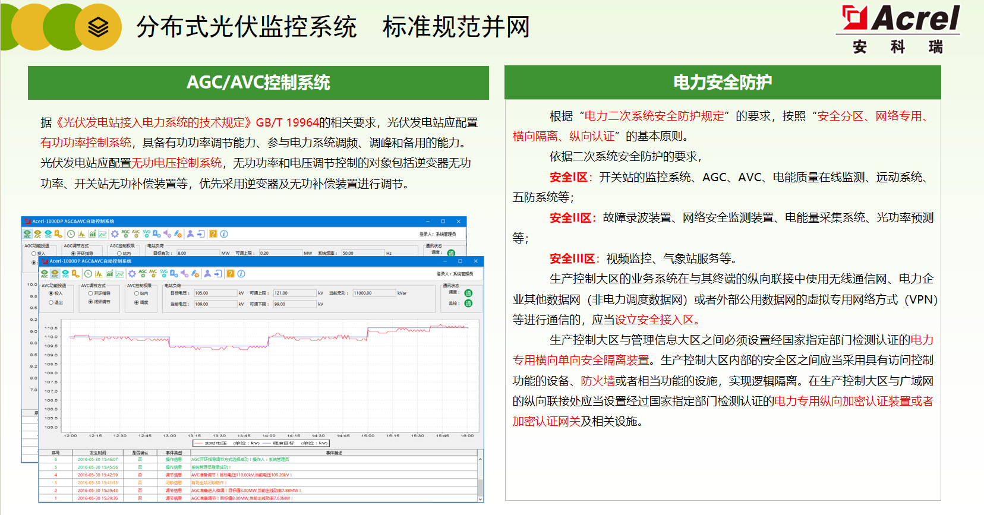Select event row dated 2016-05-30 15:29:36
984x515 pixels.
pos(258,498)
